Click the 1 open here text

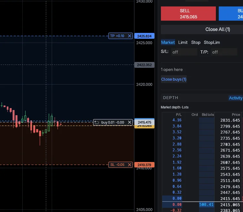click(x=172, y=70)
